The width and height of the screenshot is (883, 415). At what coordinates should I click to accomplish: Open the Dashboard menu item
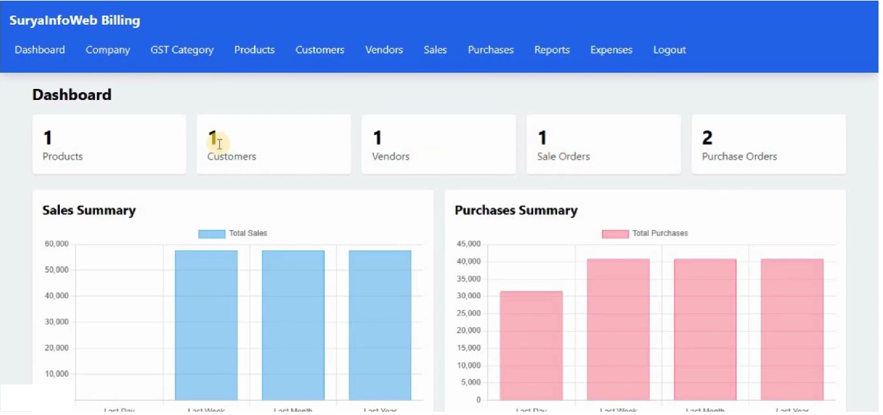click(x=40, y=49)
